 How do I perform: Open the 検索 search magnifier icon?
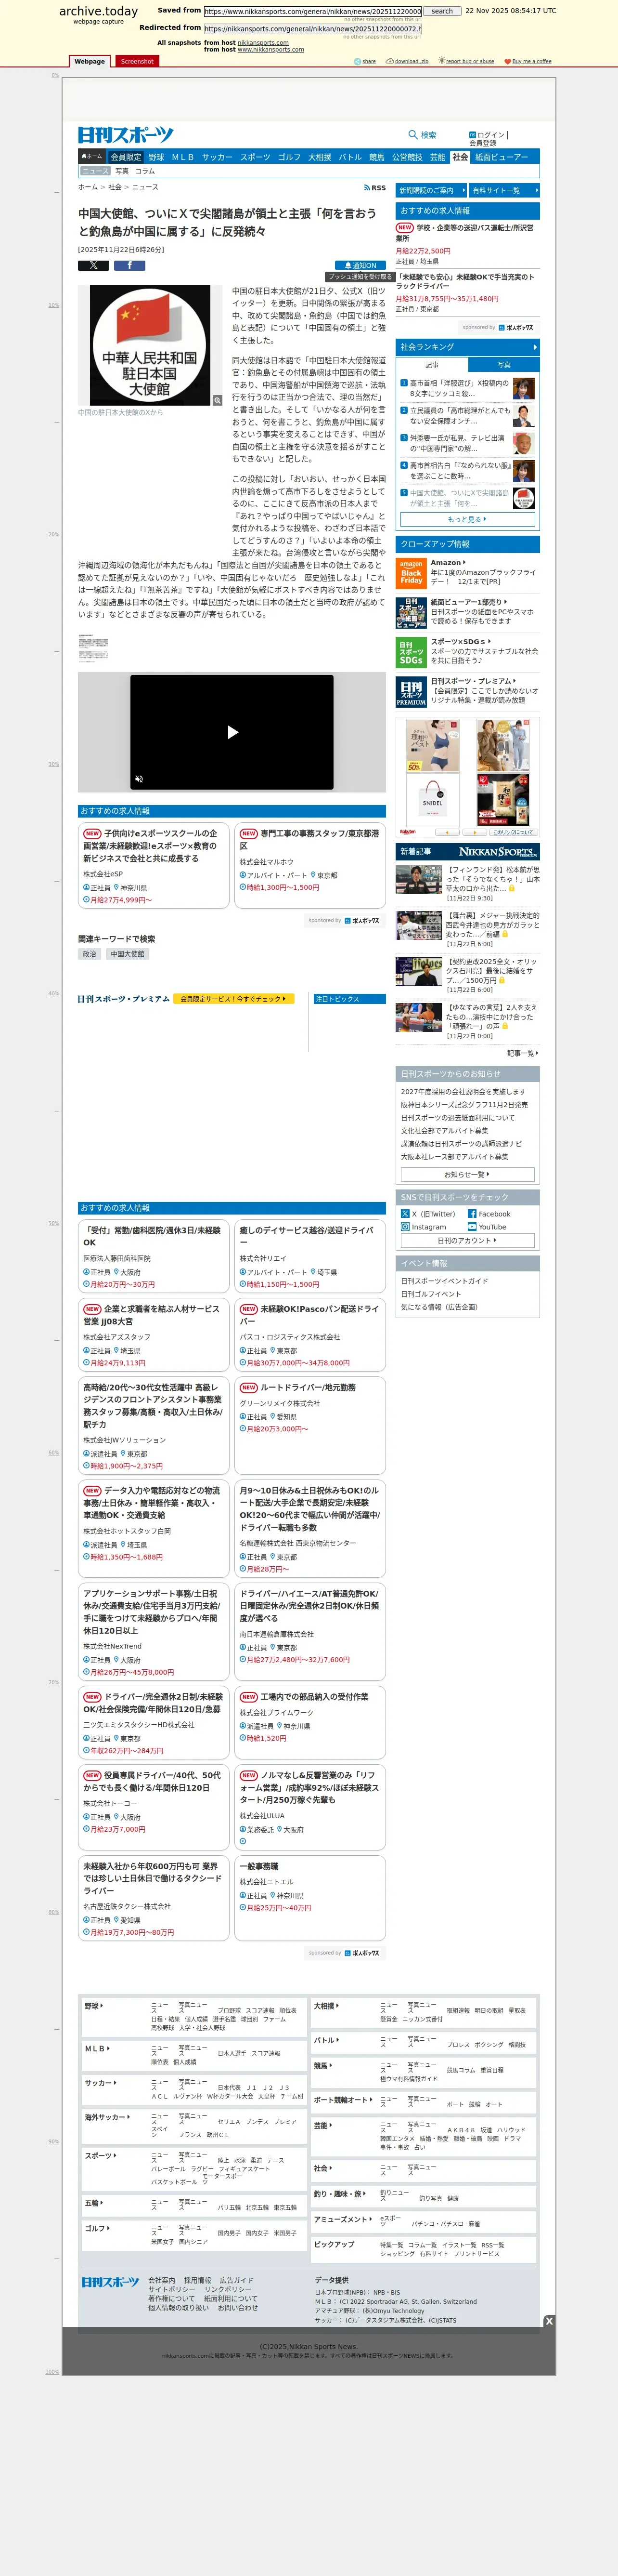point(413,135)
